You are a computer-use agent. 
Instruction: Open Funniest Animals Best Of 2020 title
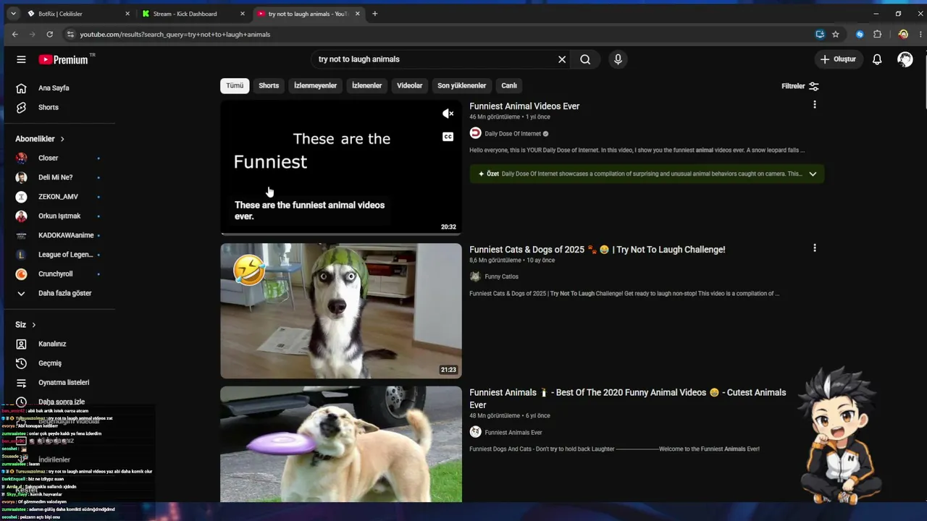[627, 399]
